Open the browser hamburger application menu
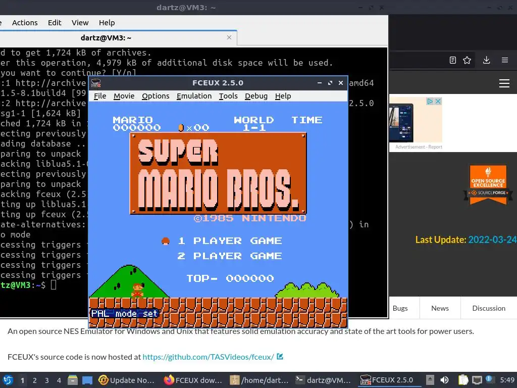 (505, 60)
